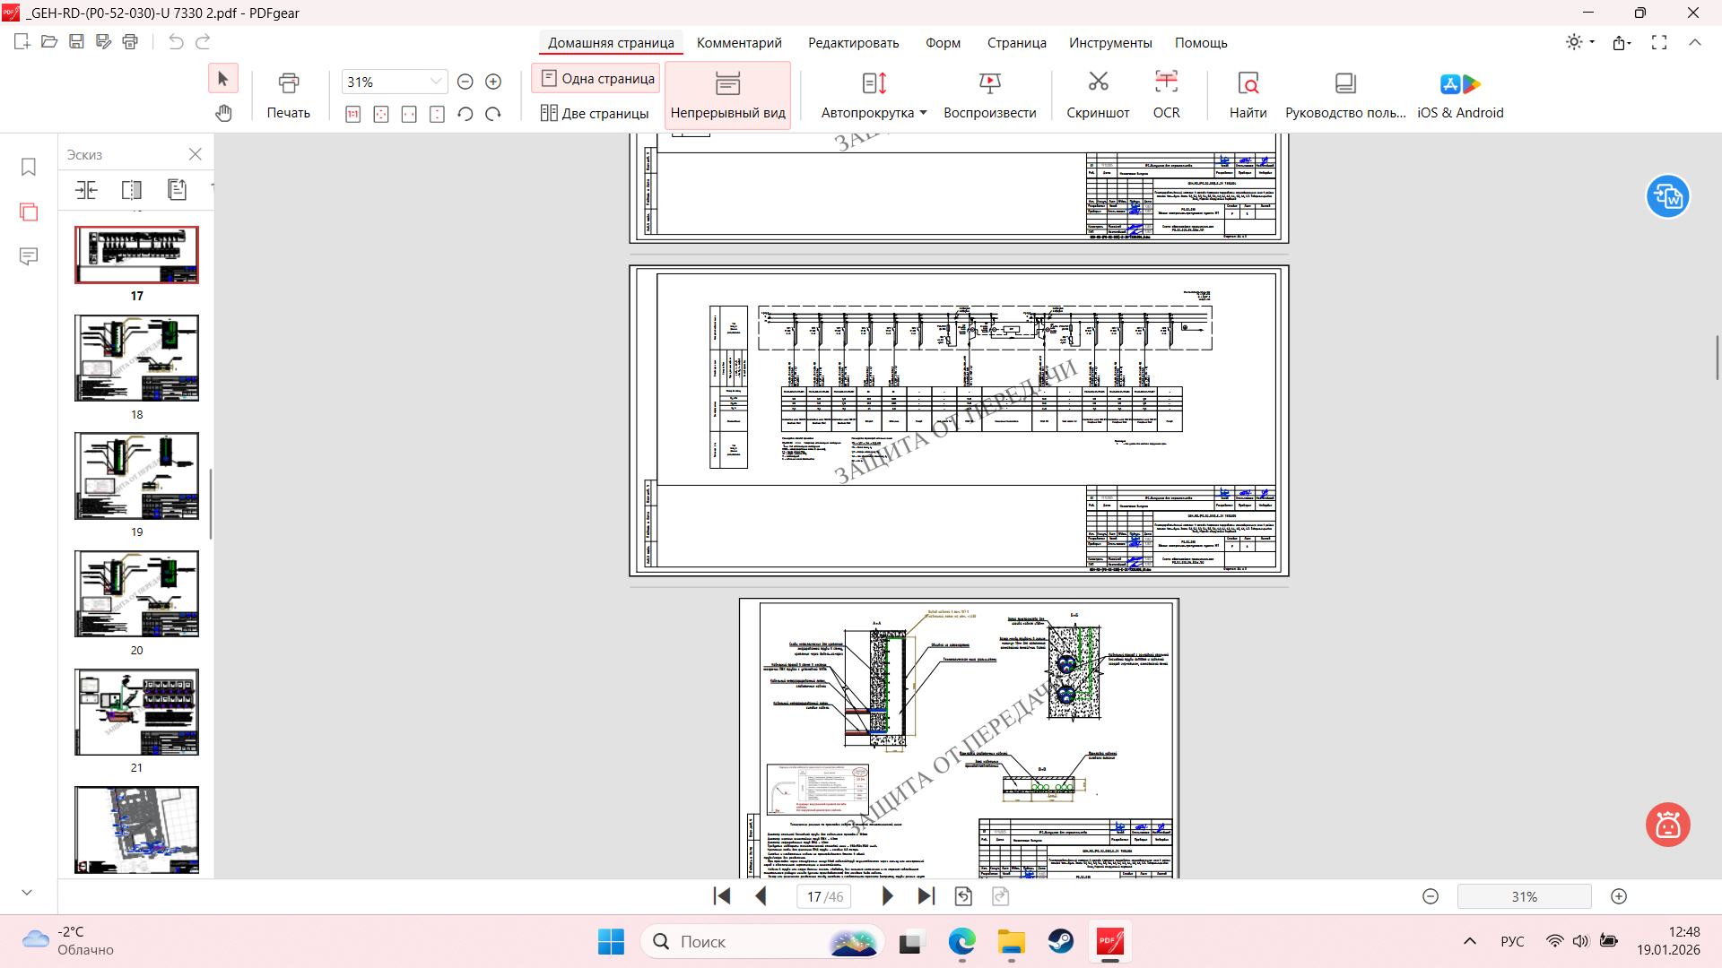Select the Hand pan tool

tap(223, 113)
